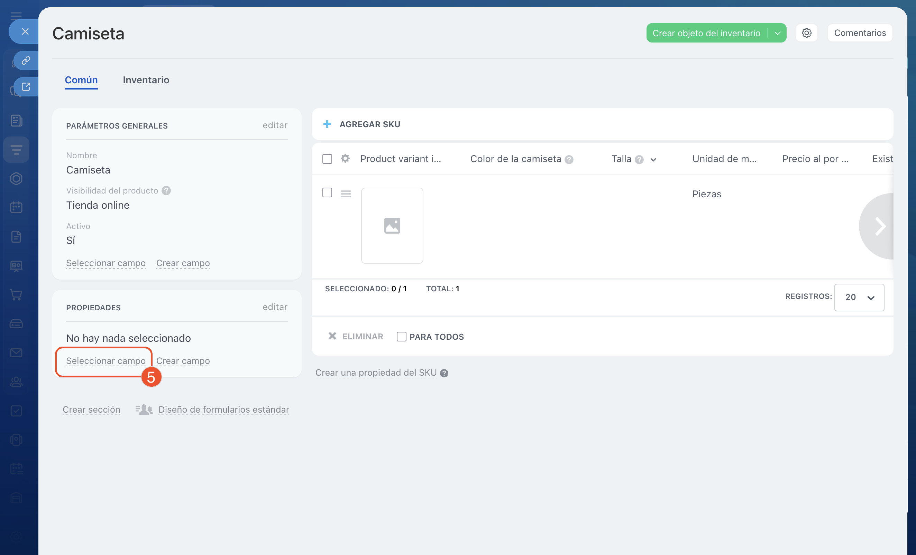
Task: Click Seleccionar campo under Propiedades
Action: (106, 361)
